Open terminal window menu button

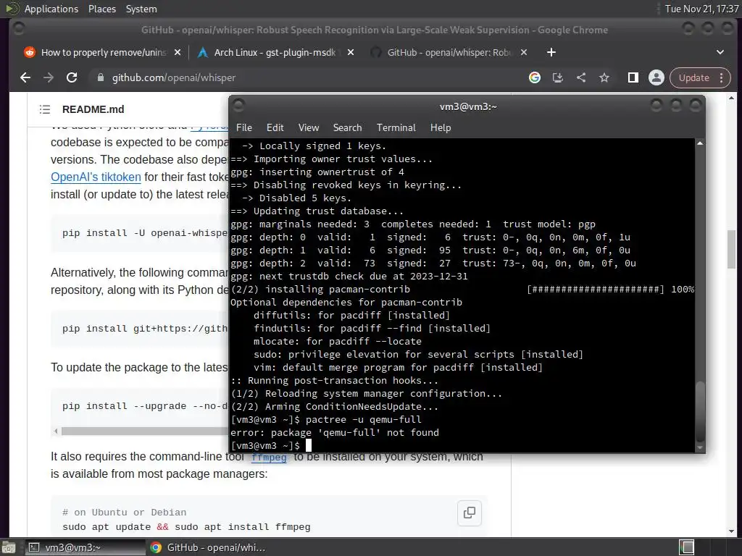point(239,105)
